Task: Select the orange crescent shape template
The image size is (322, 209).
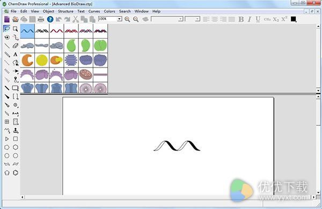Action: coord(27,60)
